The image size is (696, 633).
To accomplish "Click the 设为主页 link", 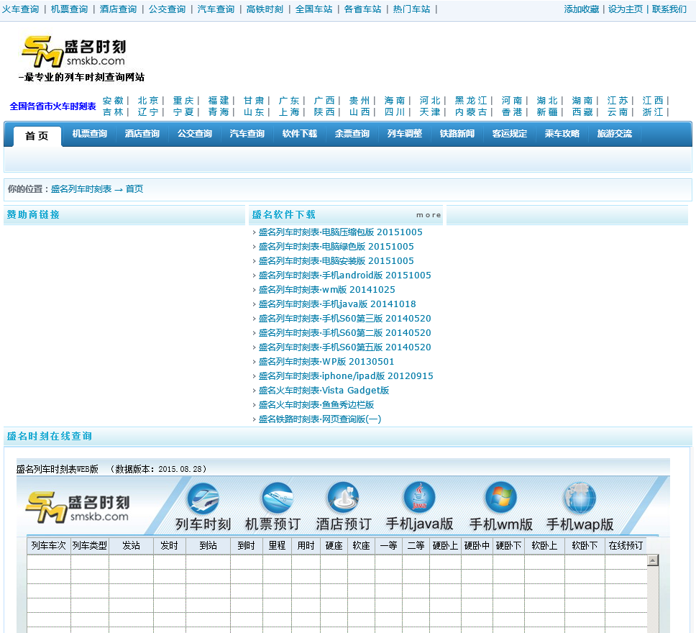I will tap(626, 9).
